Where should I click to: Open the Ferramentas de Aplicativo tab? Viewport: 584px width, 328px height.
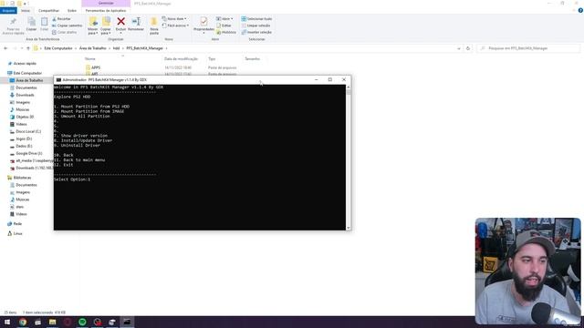pos(106,10)
